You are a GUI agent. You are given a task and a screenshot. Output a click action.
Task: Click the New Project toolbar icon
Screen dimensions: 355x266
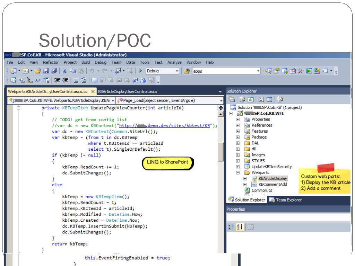pos(14,71)
